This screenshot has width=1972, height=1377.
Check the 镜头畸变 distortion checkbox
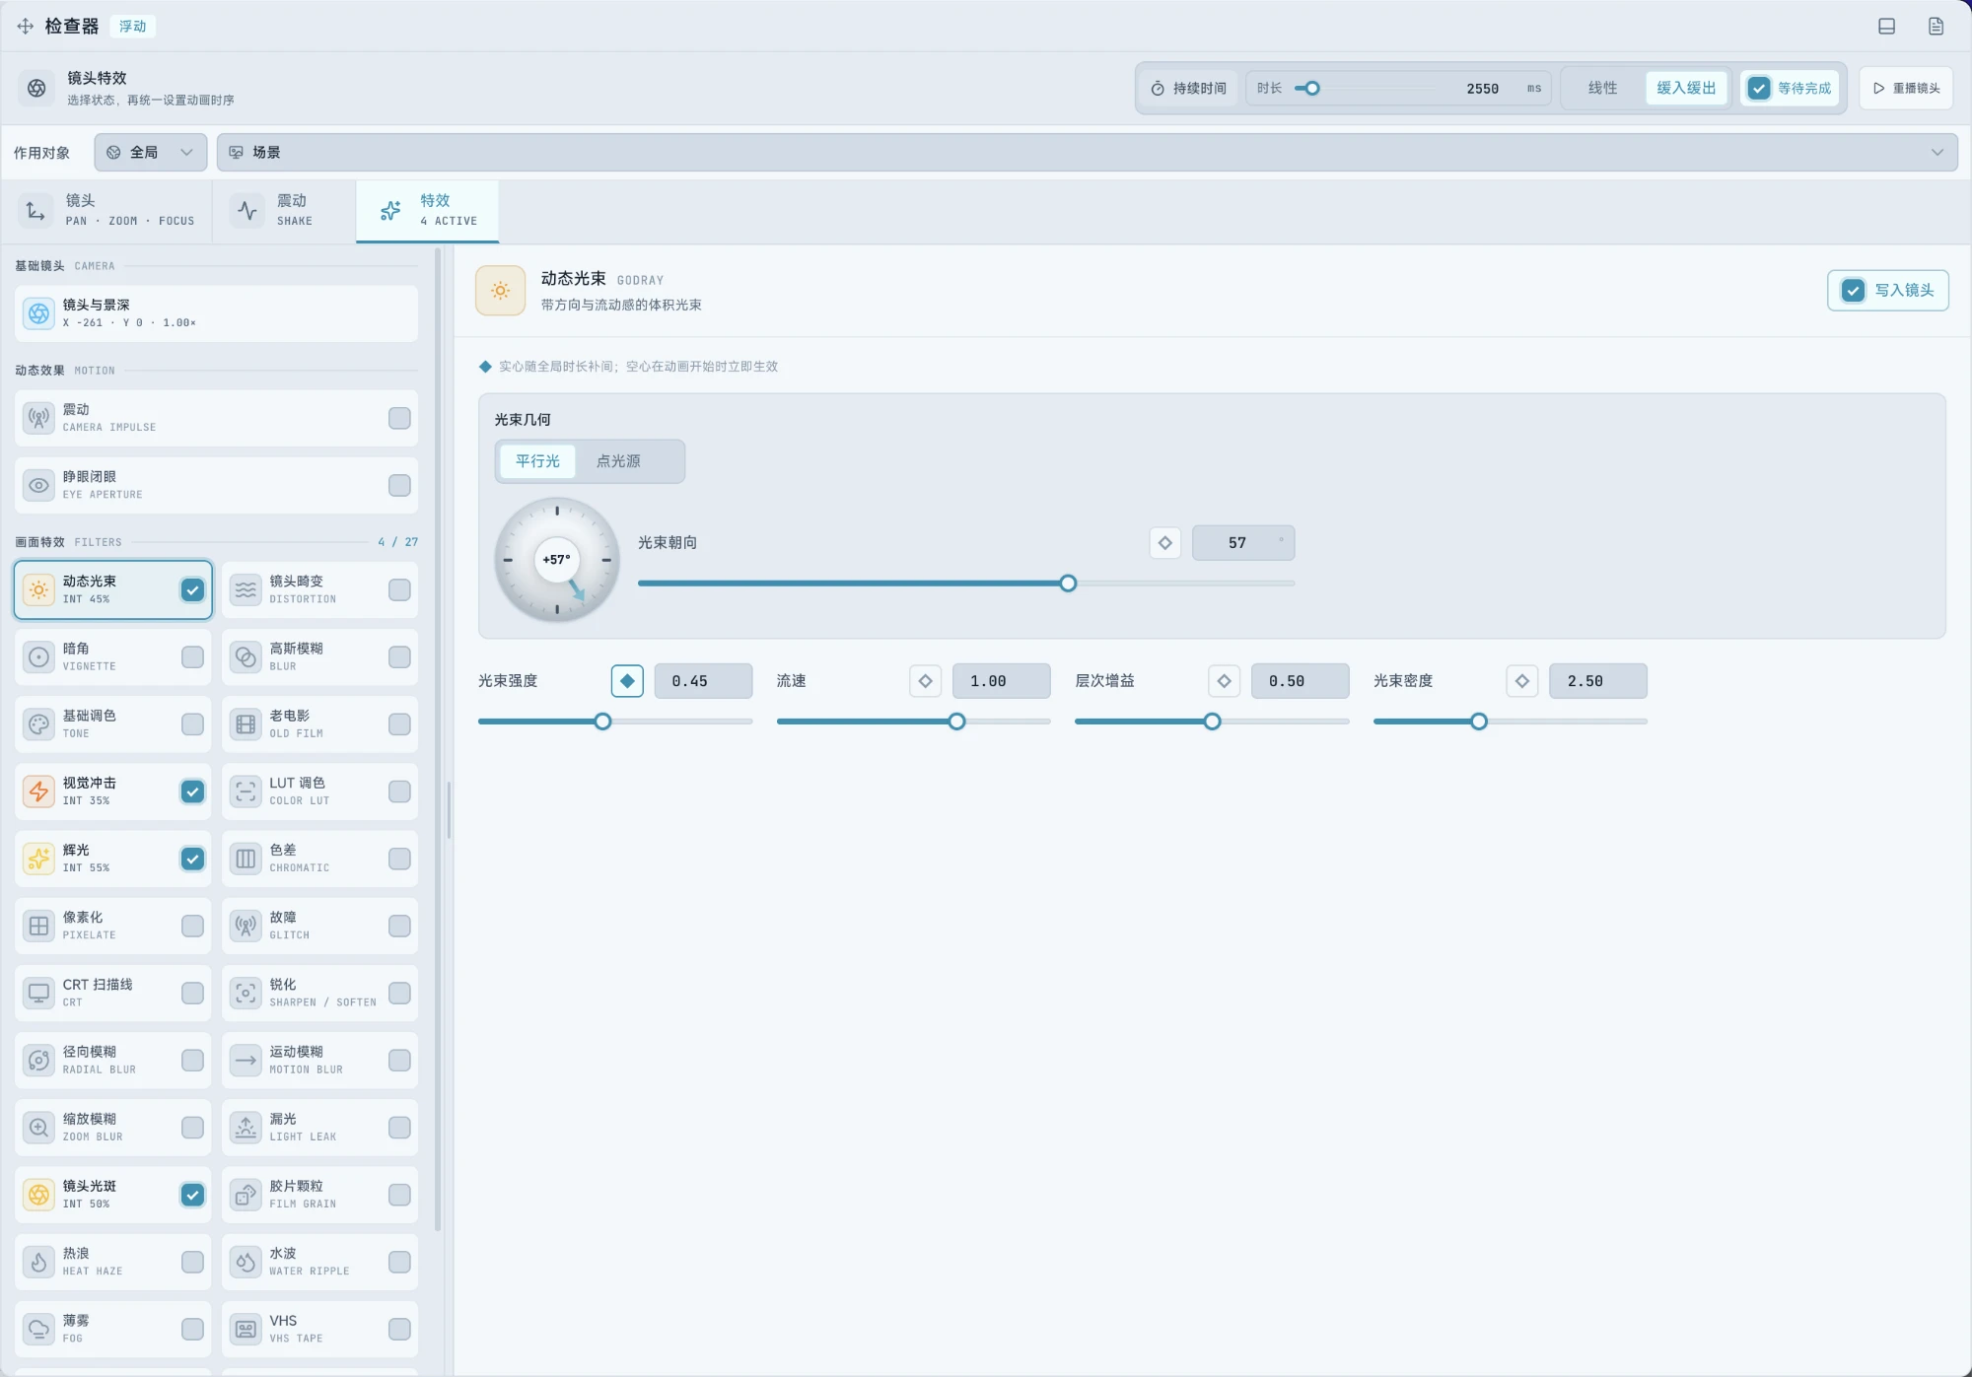pos(399,590)
